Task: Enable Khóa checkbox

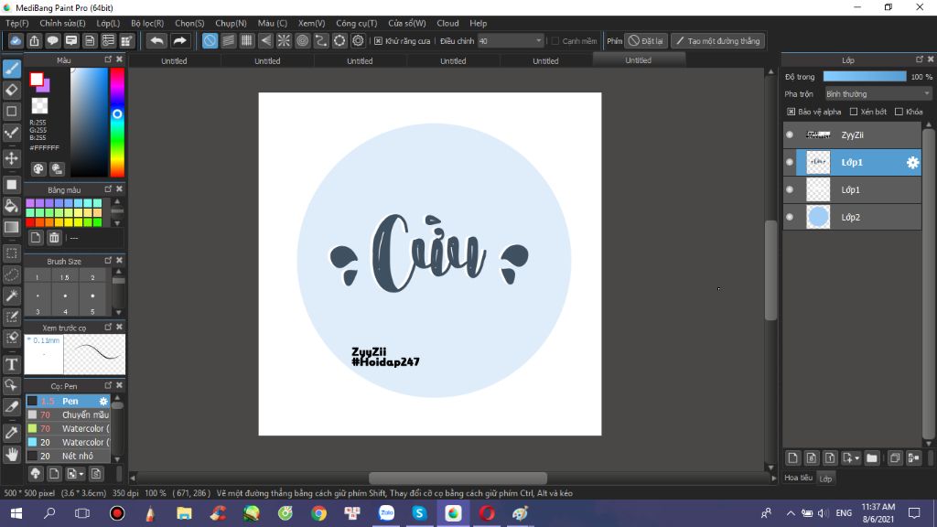Action: 899,112
